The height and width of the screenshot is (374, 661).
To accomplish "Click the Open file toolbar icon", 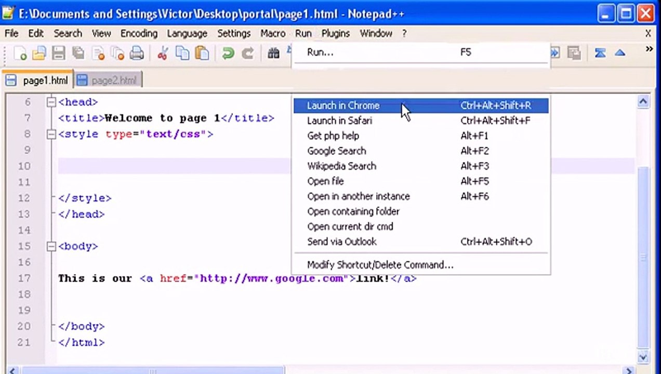I will (x=39, y=53).
